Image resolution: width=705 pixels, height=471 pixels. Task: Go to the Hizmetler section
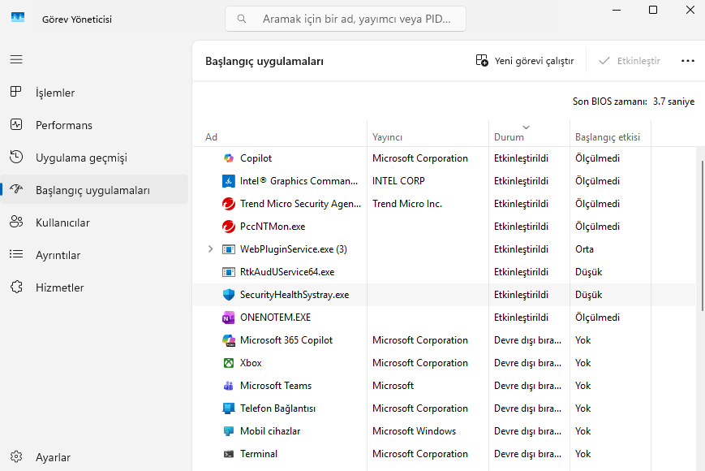pyautogui.click(x=59, y=287)
